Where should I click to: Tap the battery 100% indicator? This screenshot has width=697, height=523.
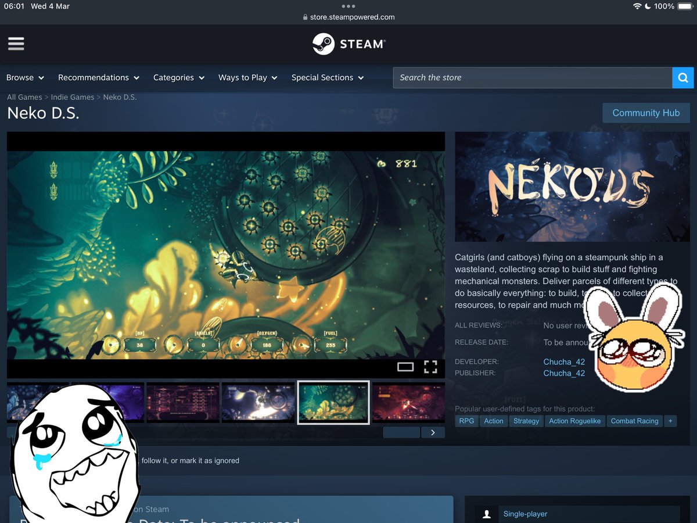tap(673, 6)
